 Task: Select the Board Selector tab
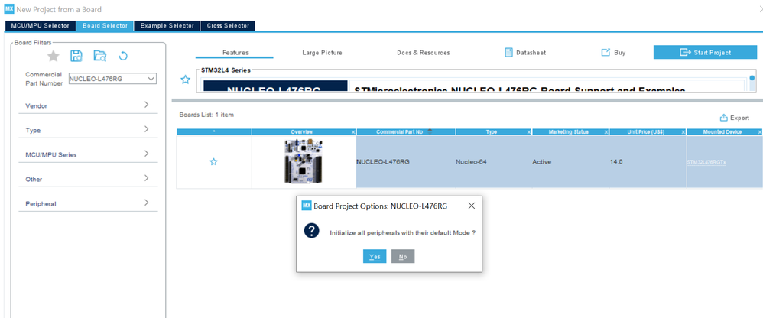click(105, 26)
